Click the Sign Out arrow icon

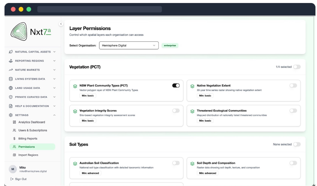point(12,179)
